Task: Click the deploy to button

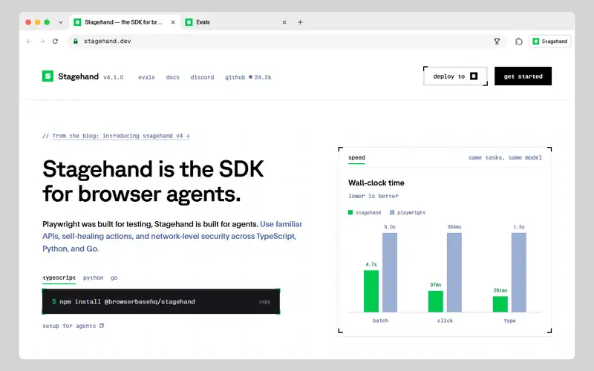Action: click(455, 76)
